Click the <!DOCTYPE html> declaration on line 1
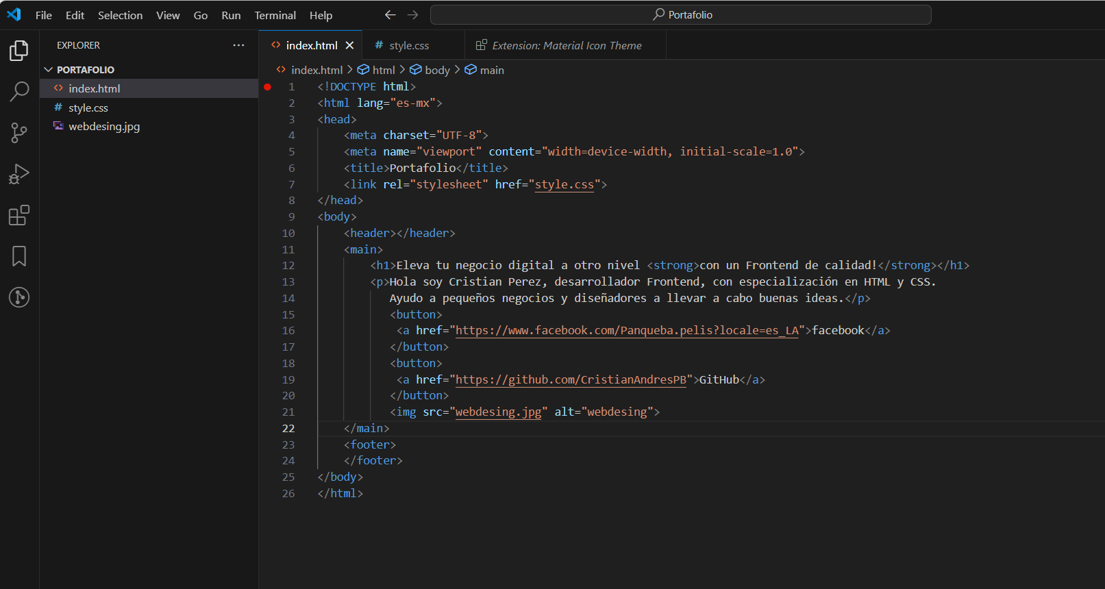The height and width of the screenshot is (589, 1105). [x=367, y=86]
